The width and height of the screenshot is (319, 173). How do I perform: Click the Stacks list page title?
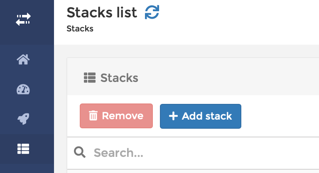pyautogui.click(x=102, y=13)
